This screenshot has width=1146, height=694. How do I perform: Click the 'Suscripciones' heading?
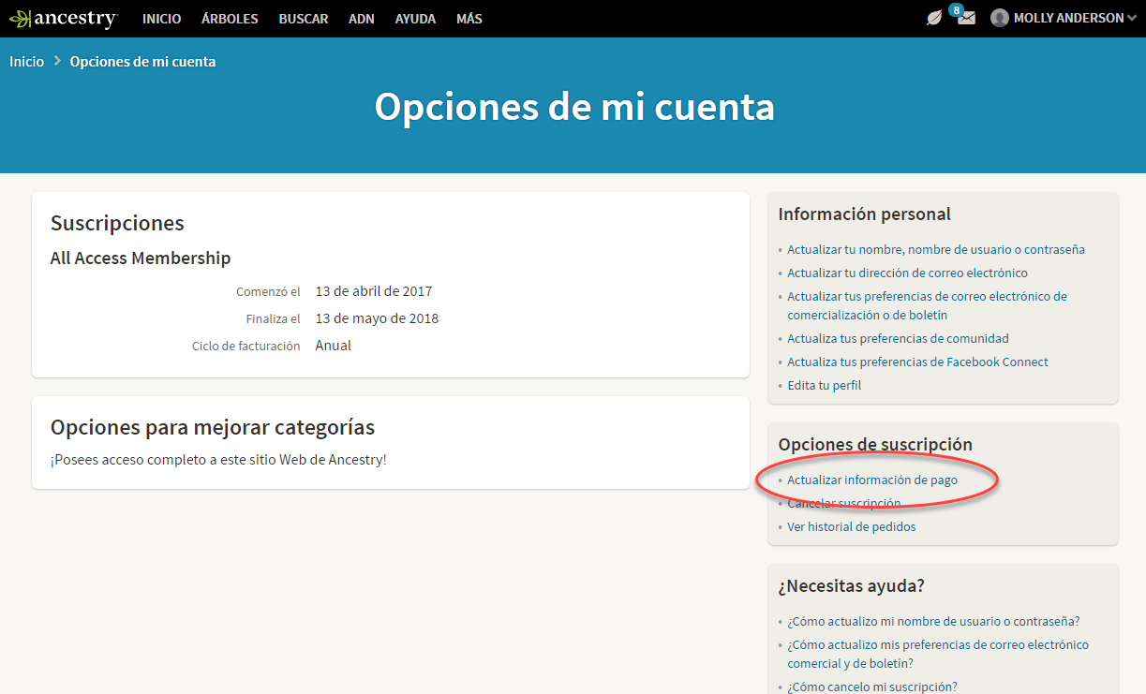(117, 223)
